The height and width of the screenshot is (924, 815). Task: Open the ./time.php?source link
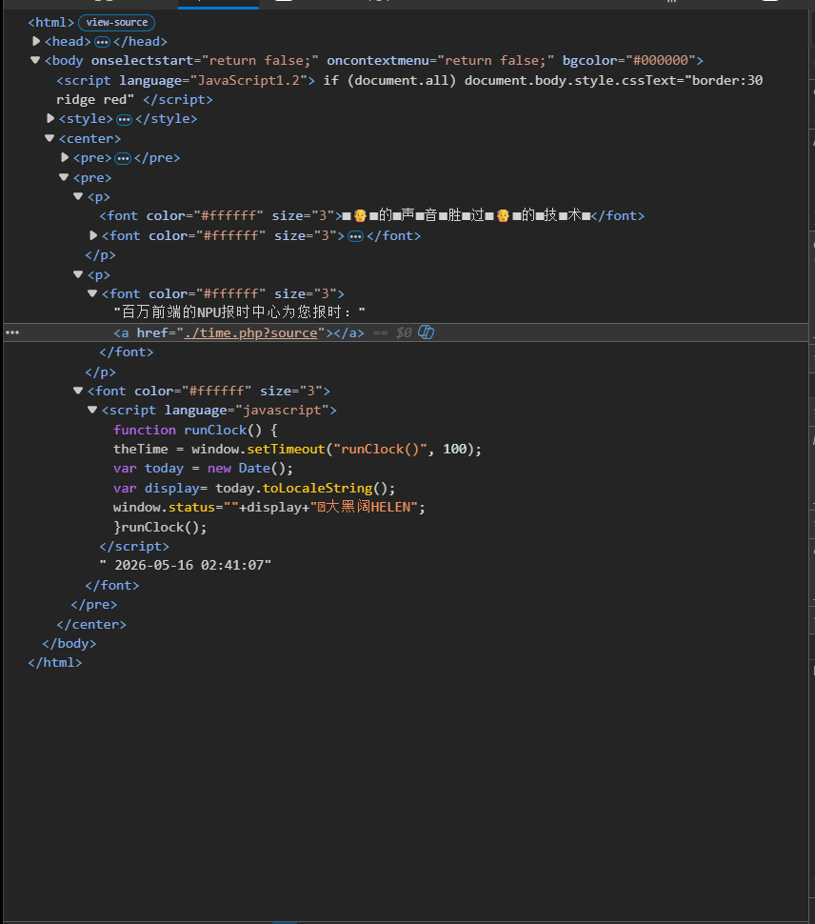pos(250,333)
